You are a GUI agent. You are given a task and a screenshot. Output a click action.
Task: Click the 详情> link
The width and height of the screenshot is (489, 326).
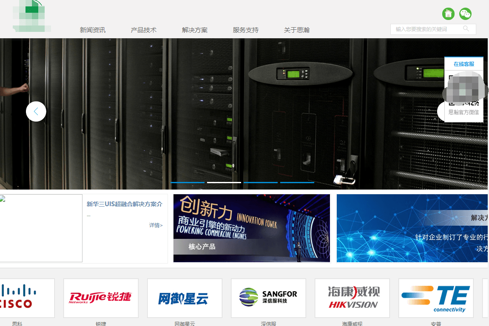156,225
